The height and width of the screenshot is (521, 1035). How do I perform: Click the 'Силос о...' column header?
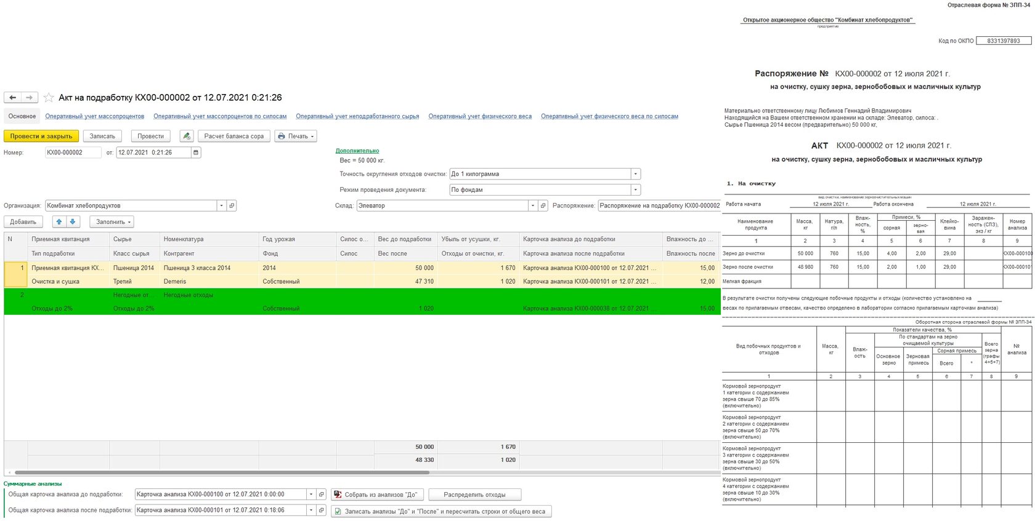coord(355,239)
